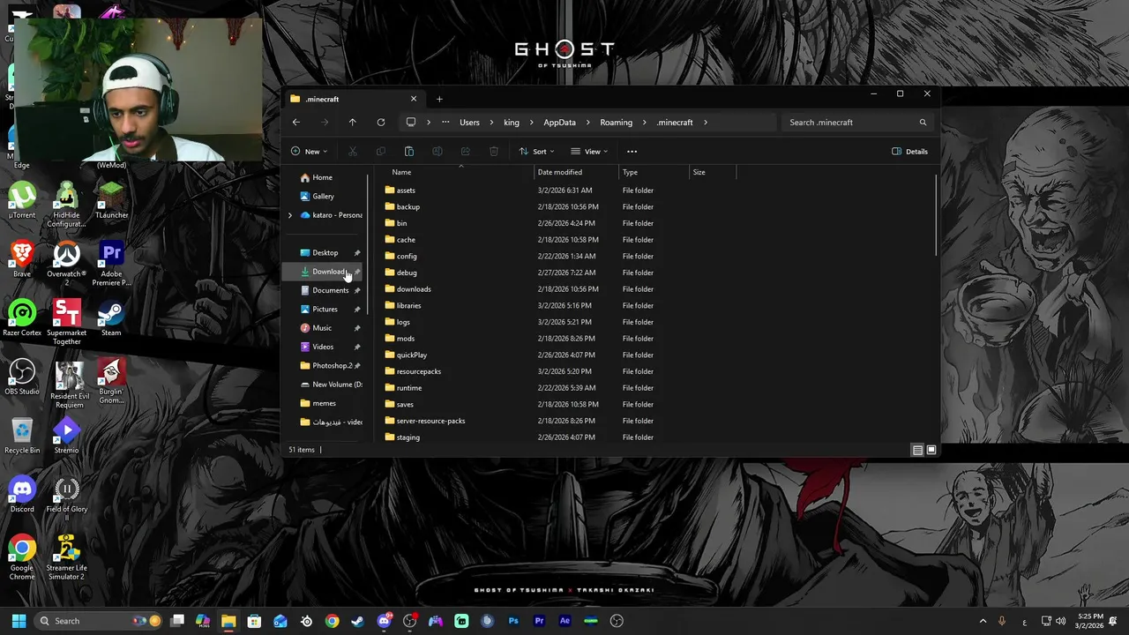Open Documents in the sidebar

(x=325, y=290)
